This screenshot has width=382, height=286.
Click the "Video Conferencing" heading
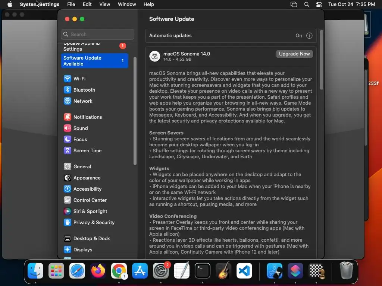pyautogui.click(x=173, y=216)
